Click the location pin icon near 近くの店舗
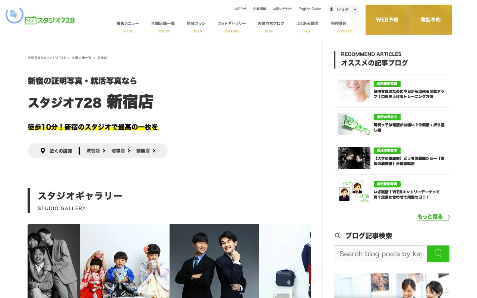This screenshot has height=298, width=477. tap(43, 151)
